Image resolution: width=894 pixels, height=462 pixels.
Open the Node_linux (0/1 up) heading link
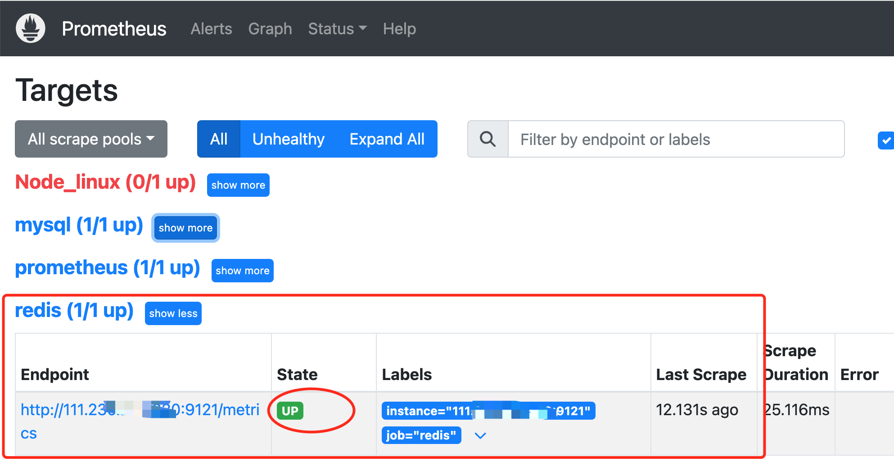coord(105,182)
